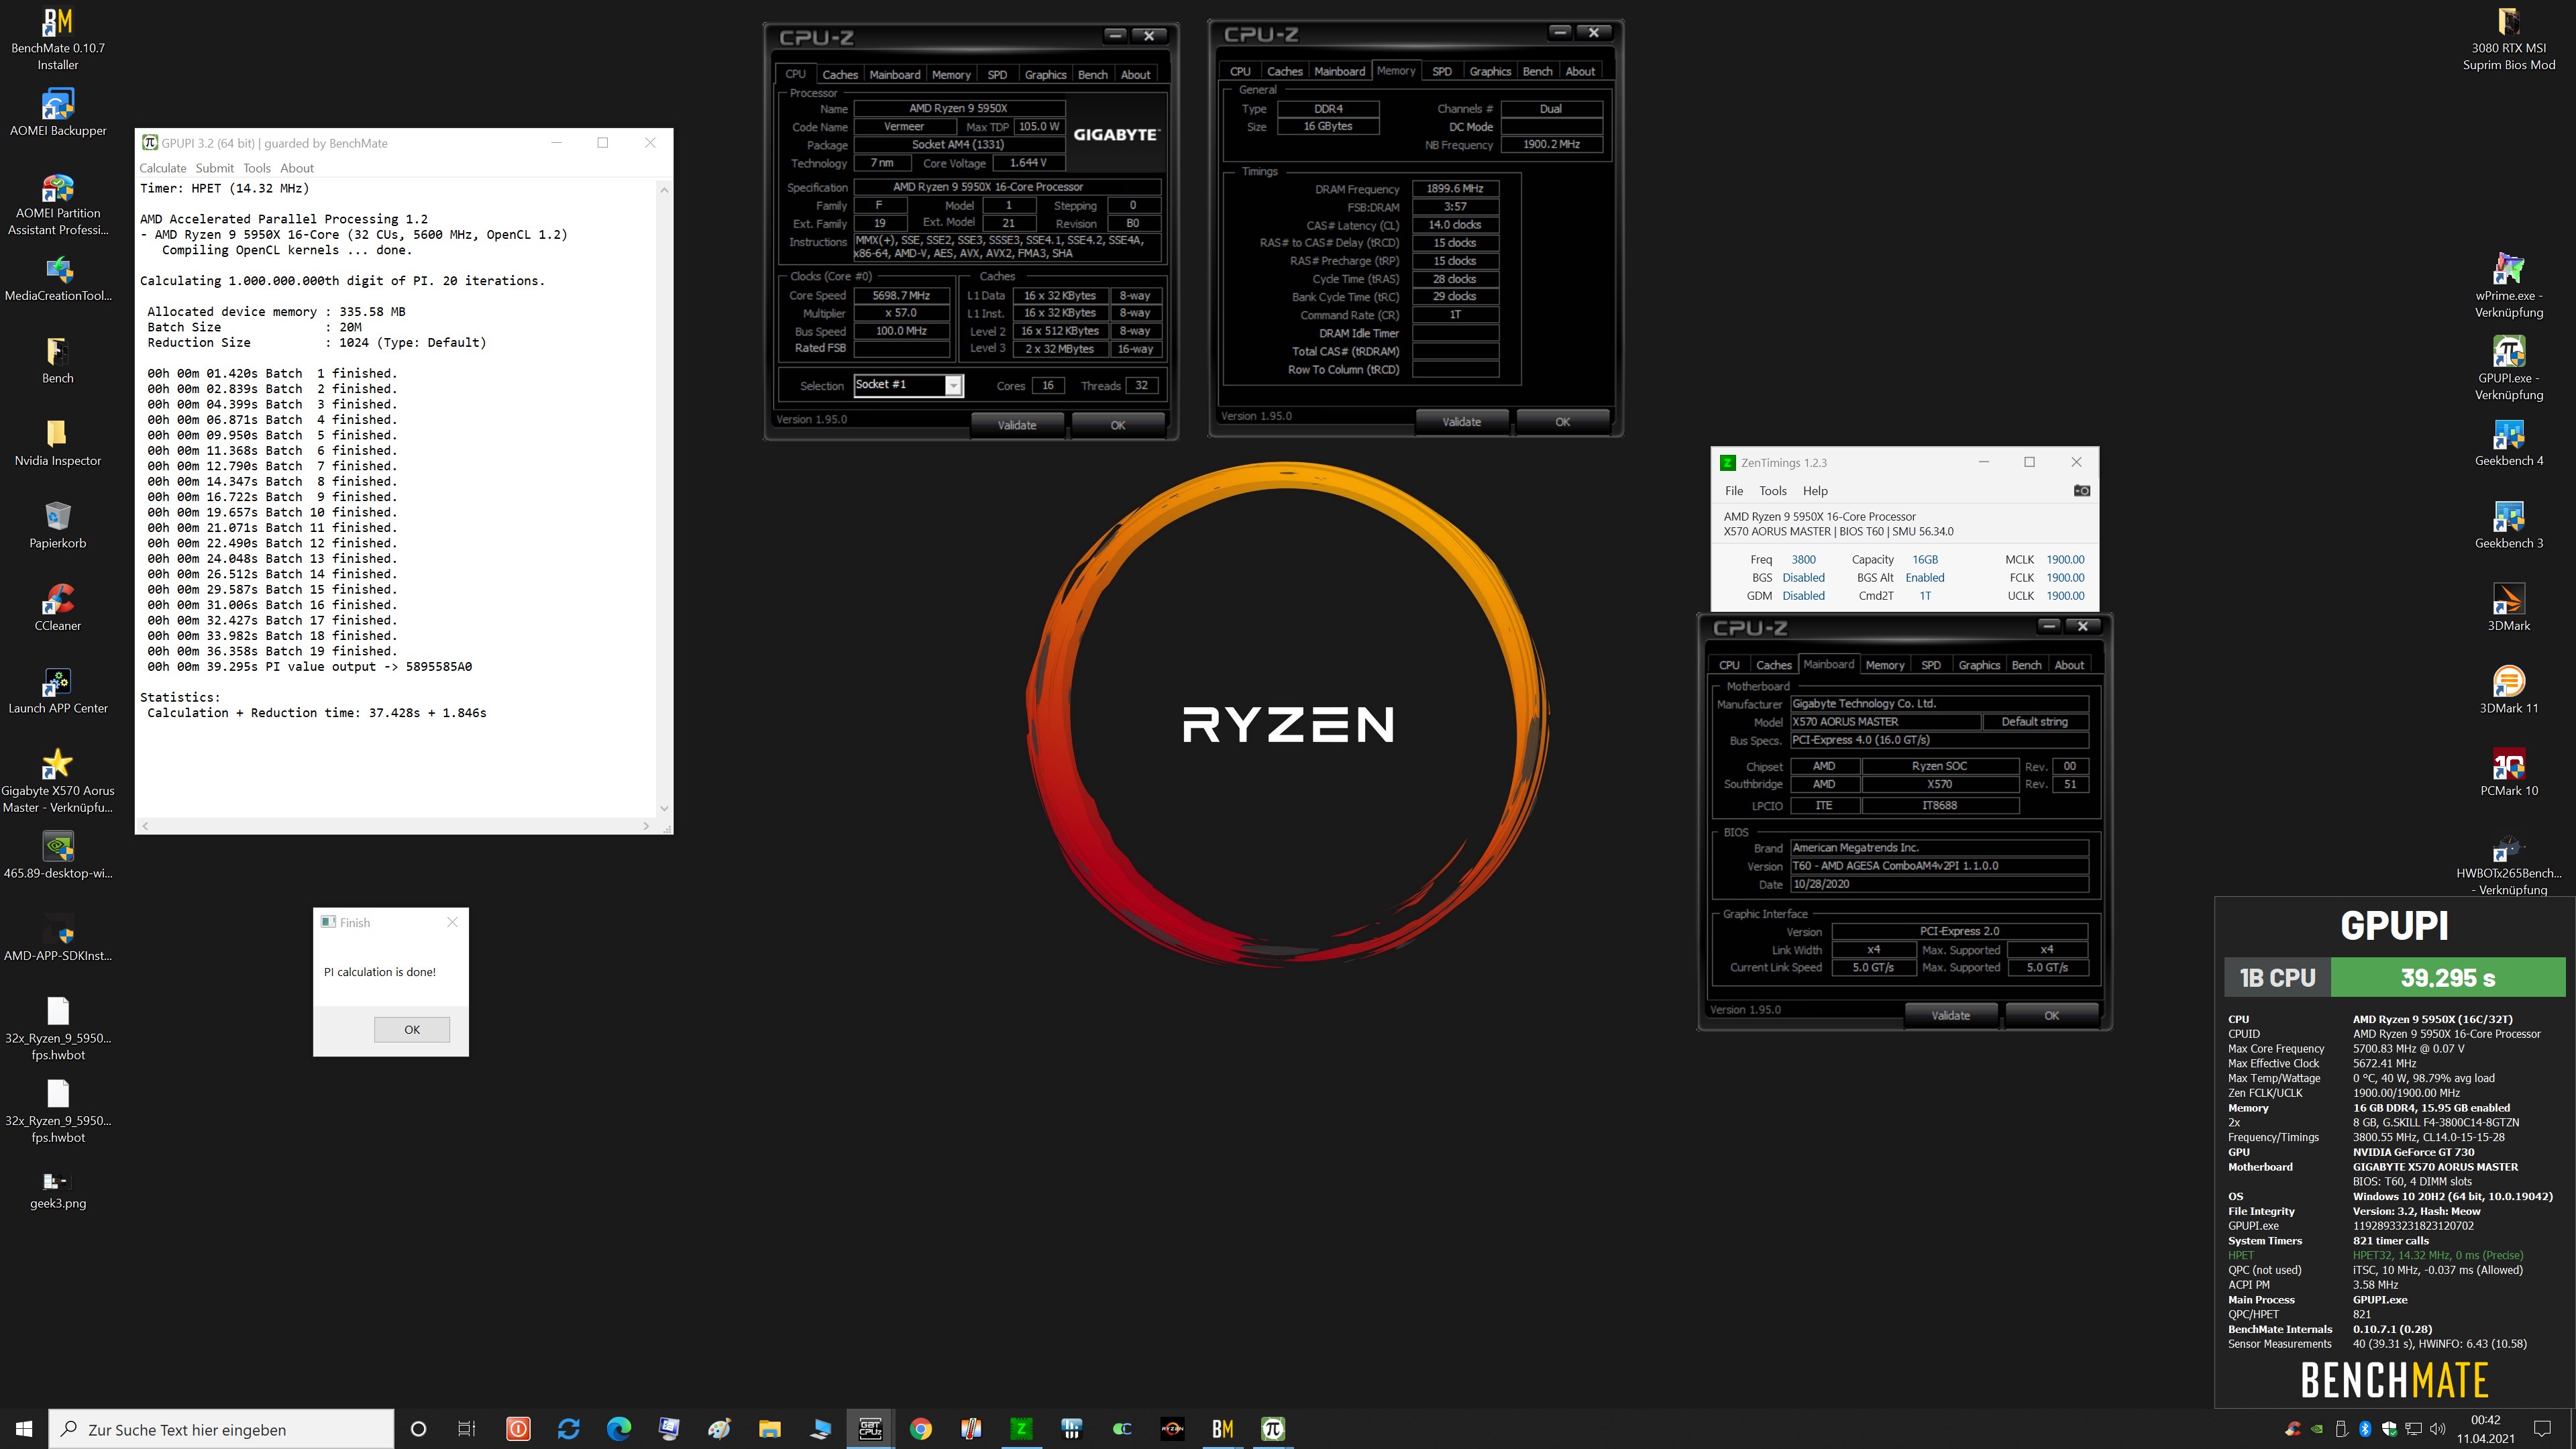Click Validate in the Memory CPU-Z window

[1462, 422]
